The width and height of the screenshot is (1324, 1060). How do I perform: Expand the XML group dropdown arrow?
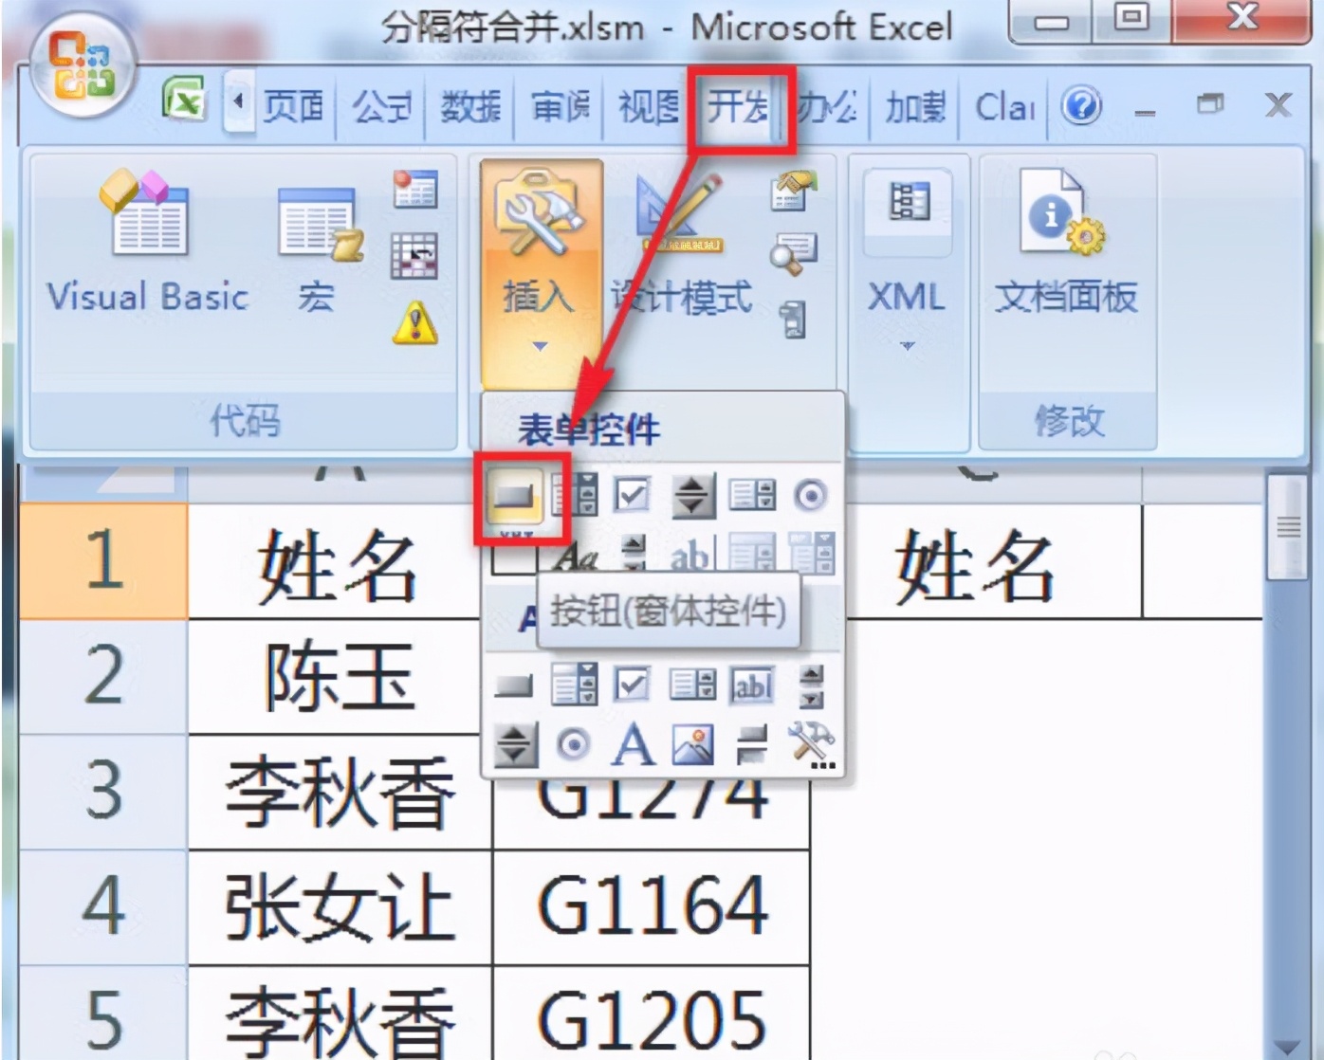click(x=908, y=346)
